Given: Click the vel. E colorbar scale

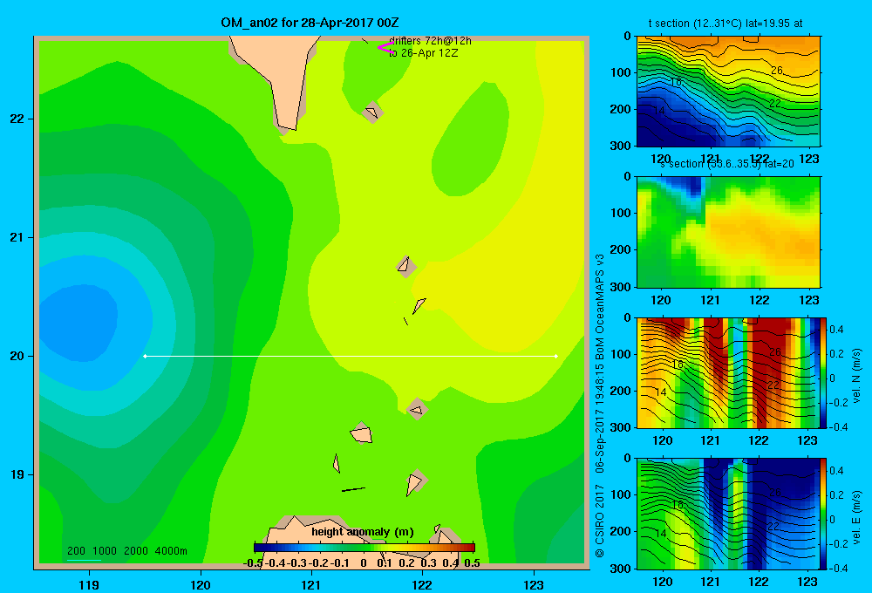Looking at the screenshot, I should pos(824,514).
